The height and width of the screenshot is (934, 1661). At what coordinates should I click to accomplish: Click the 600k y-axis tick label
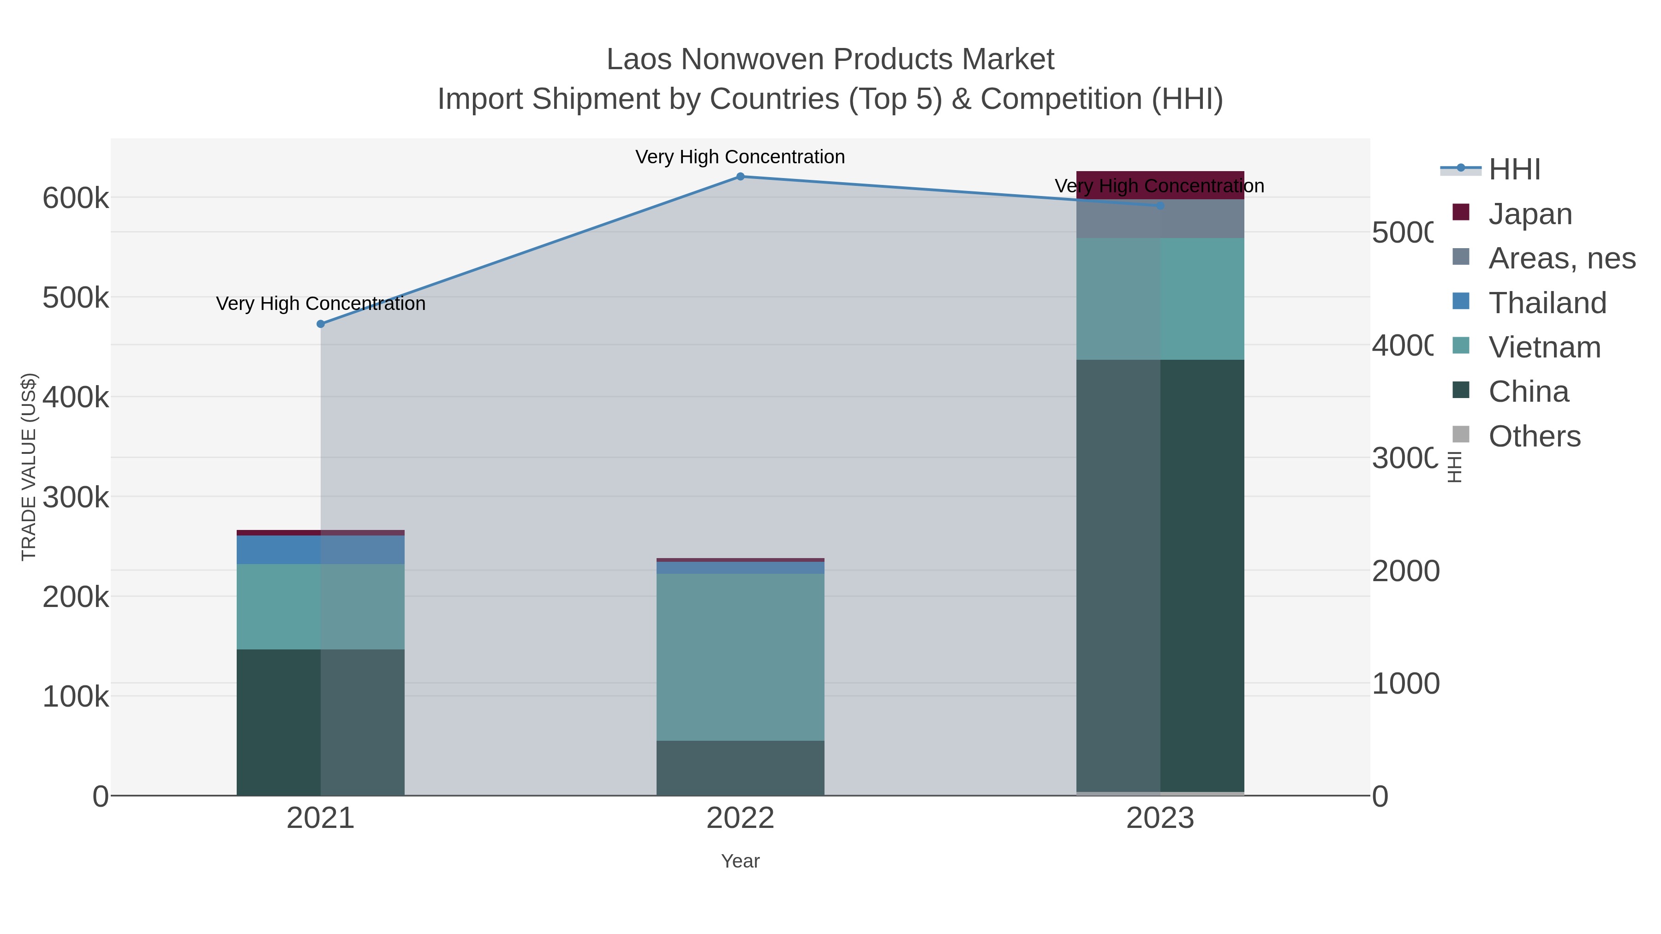[x=76, y=198]
